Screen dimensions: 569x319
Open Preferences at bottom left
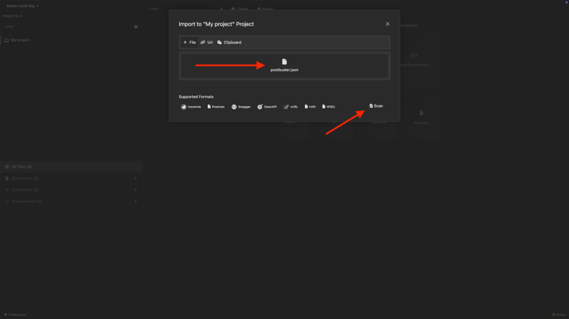click(15, 314)
